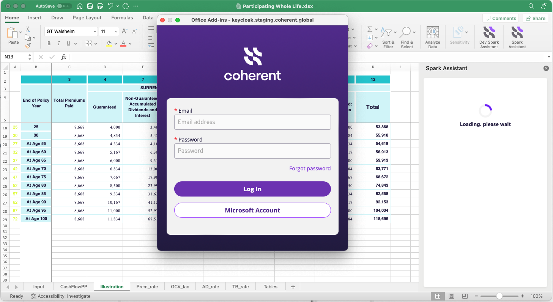Screen dimensions: 553x302
Task: Open Find & Select tool
Action: point(407,37)
